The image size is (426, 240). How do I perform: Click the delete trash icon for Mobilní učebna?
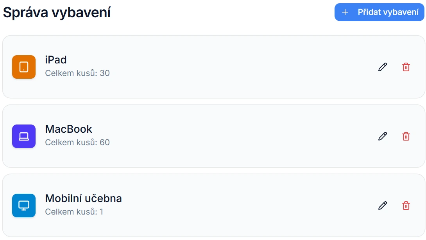[x=406, y=205]
